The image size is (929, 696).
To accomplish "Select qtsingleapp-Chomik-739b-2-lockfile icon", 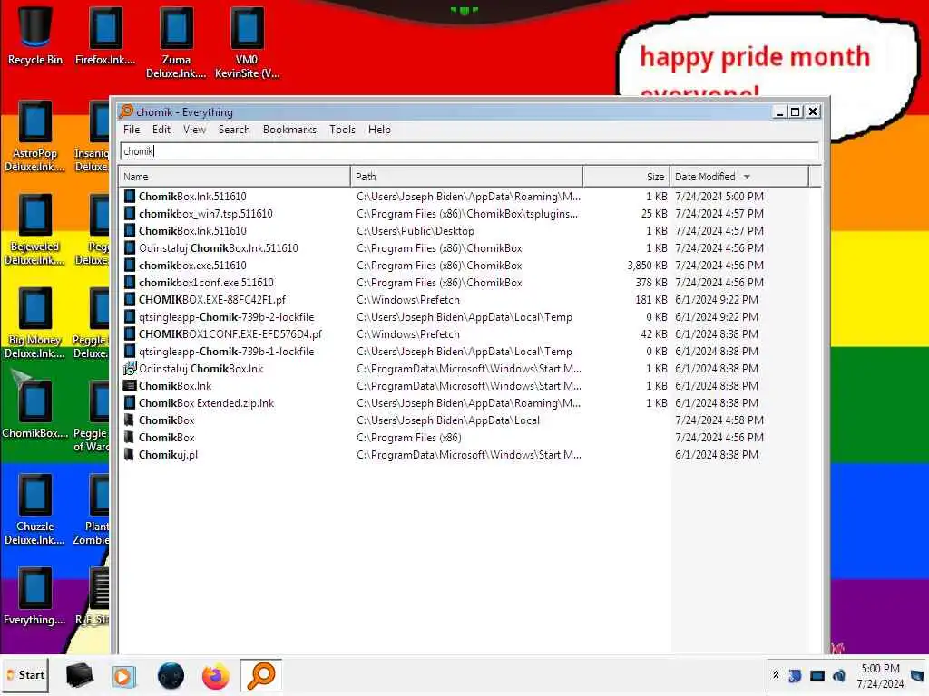I will pos(129,316).
